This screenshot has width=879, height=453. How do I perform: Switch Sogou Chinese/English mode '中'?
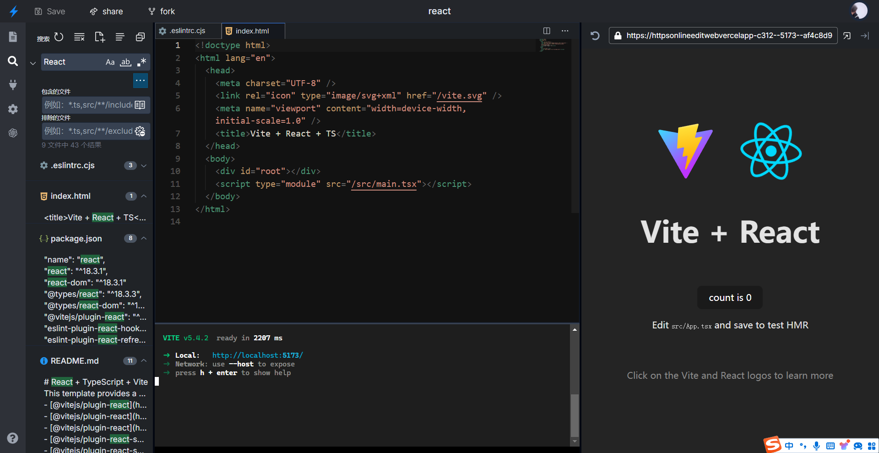pyautogui.click(x=789, y=446)
